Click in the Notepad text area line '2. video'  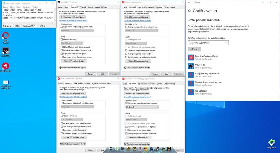point(7,15)
